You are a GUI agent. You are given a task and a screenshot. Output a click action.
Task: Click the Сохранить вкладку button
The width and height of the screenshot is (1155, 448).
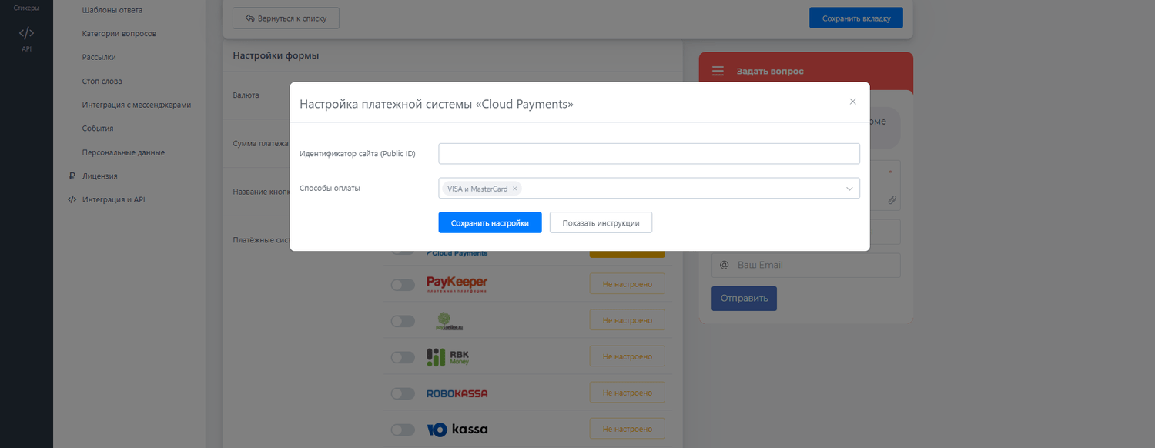(x=855, y=18)
